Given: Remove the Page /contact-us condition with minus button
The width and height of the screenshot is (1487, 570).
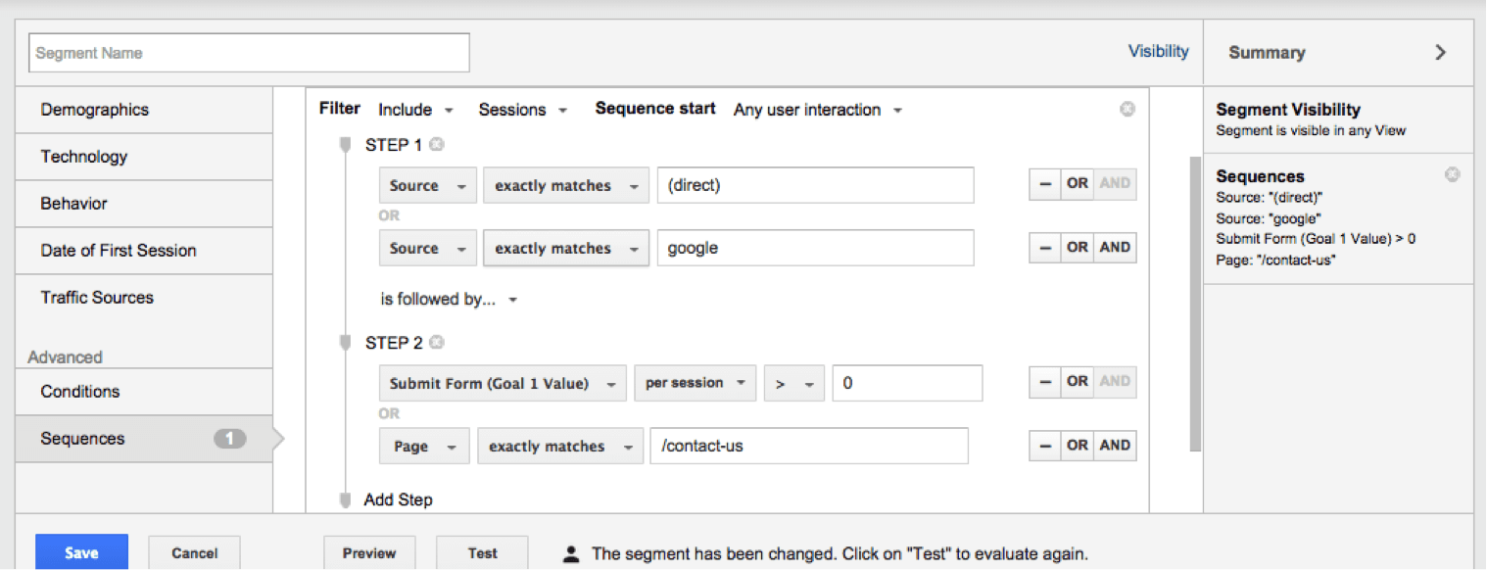Looking at the screenshot, I should tap(1044, 445).
